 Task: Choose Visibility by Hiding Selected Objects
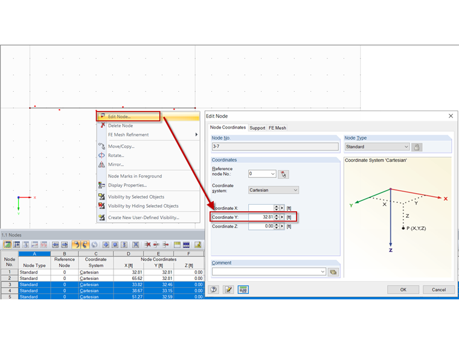click(x=149, y=206)
